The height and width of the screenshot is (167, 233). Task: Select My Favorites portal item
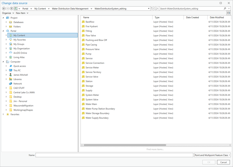coord(20,40)
